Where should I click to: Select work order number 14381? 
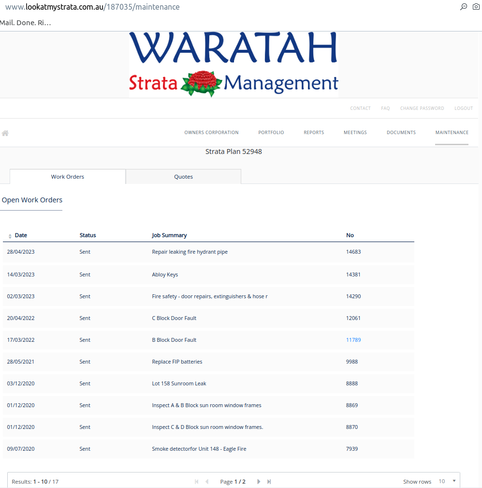[x=353, y=274]
